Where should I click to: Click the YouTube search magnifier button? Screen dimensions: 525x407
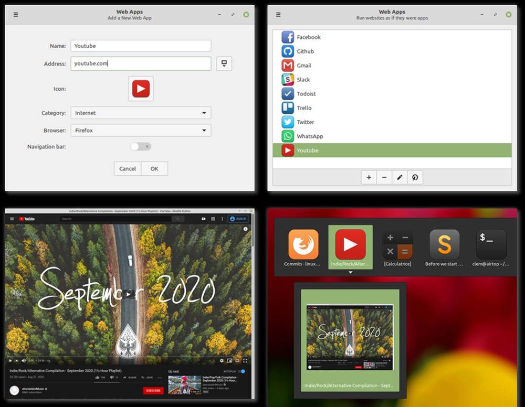178,219
